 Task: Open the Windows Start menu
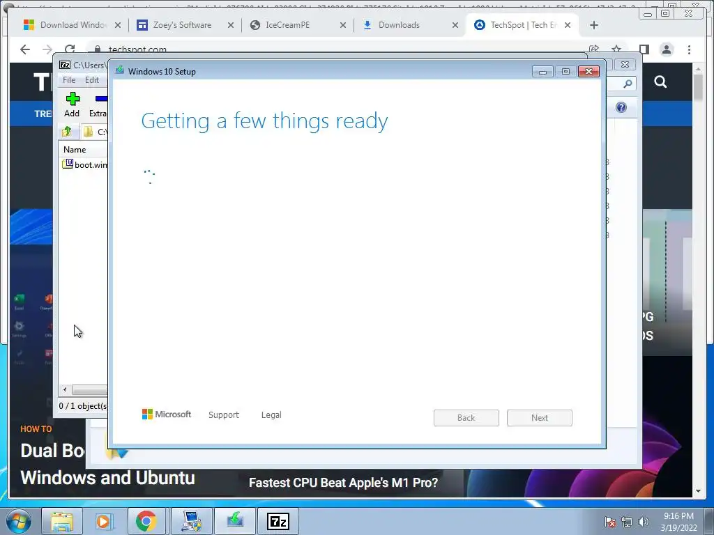tap(18, 521)
